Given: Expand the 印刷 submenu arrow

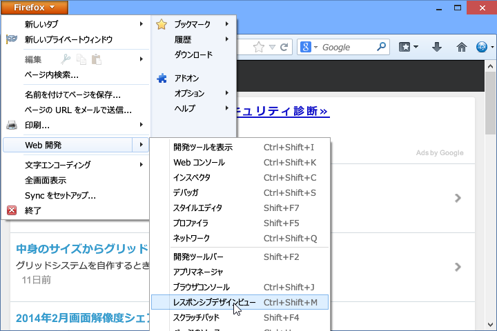Looking at the screenshot, I should [142, 125].
